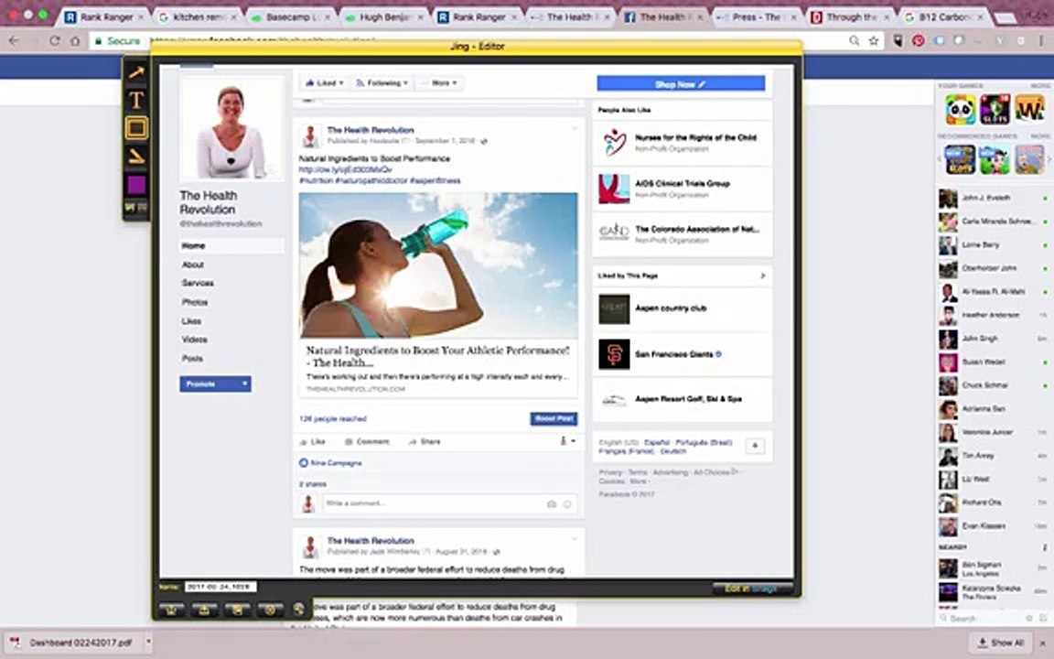Open the post-as profile selector dropdown
Viewport: 1054px width, 659px height.
[567, 441]
